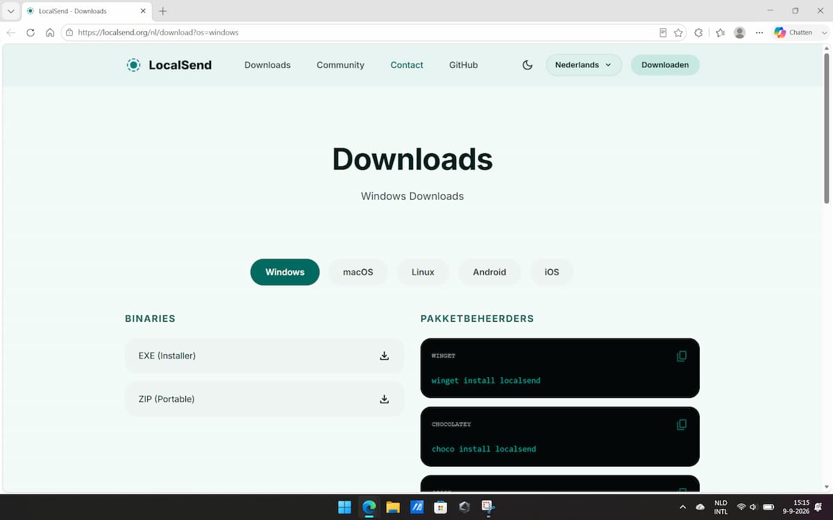Screen dimensions: 833x520
Task: Click the EXE (Installer) download row
Action: [x=264, y=356]
